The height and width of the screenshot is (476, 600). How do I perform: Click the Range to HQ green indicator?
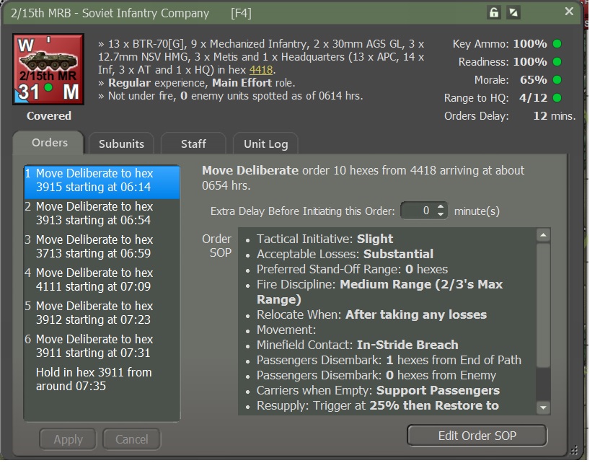click(x=557, y=98)
